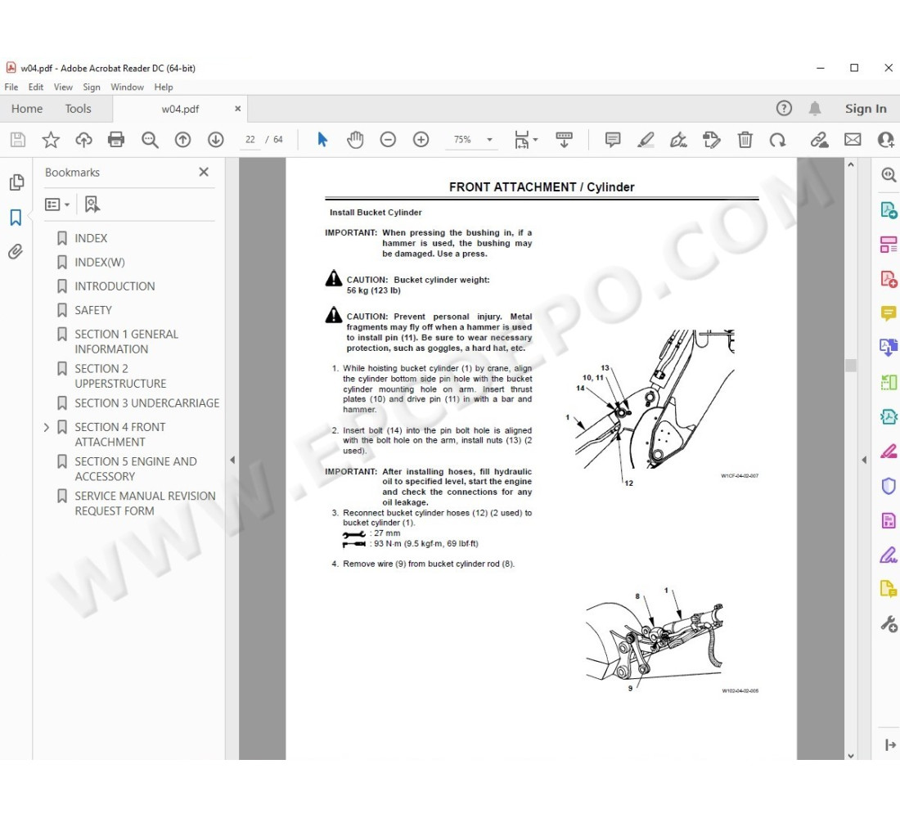
Task: Click the highlight text pen tool
Action: tap(646, 140)
